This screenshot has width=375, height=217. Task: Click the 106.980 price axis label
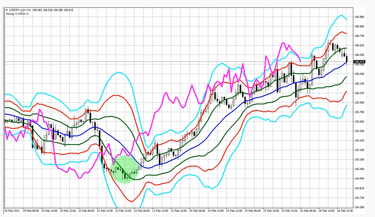359,17
